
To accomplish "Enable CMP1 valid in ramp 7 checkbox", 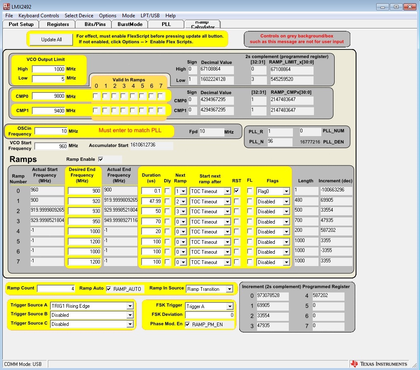I will [x=160, y=110].
